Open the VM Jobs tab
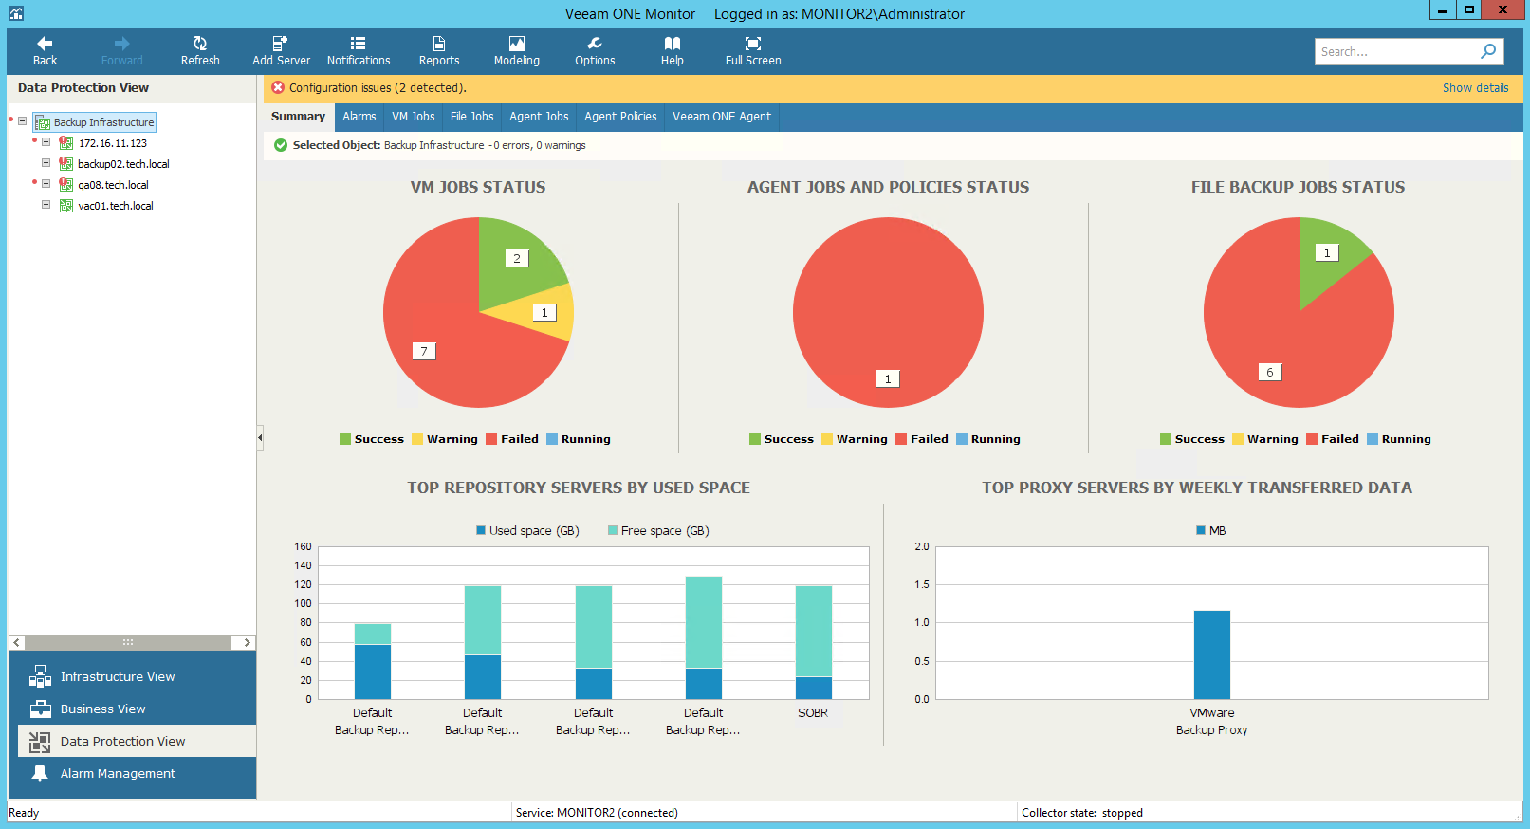1530x829 pixels. pos(414,117)
